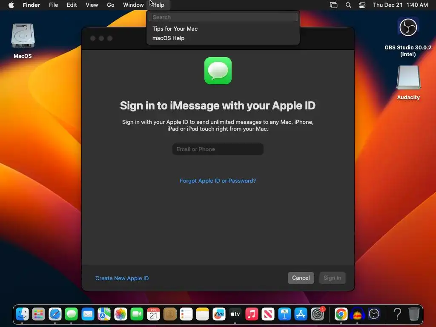Screen dimensions: 436x327
Task: Open the Go menu
Action: 111,5
